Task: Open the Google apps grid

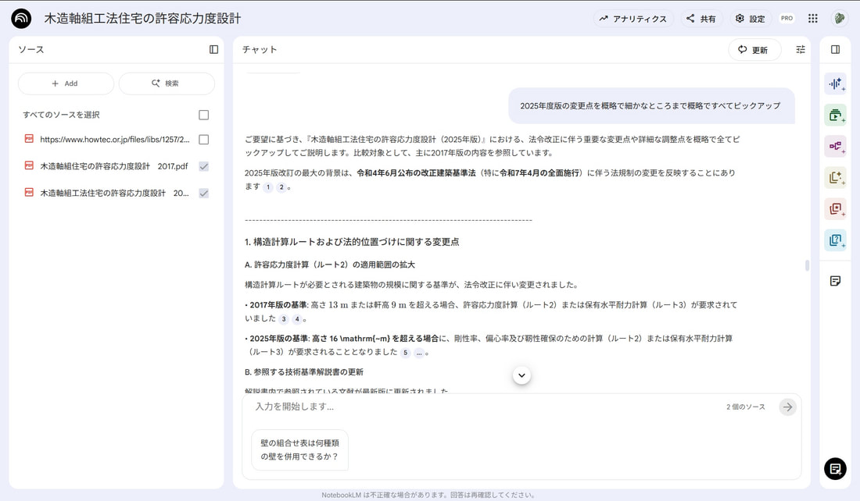Action: [813, 19]
